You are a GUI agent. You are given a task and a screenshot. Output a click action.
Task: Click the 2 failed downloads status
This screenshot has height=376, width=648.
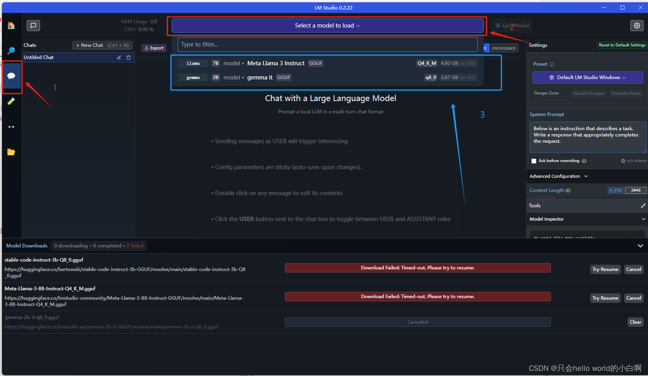(x=135, y=246)
